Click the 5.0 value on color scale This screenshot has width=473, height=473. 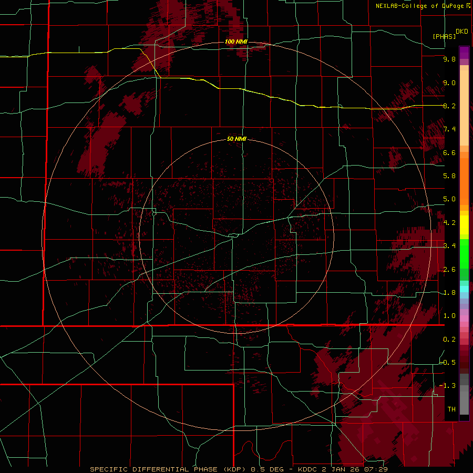tap(449, 199)
